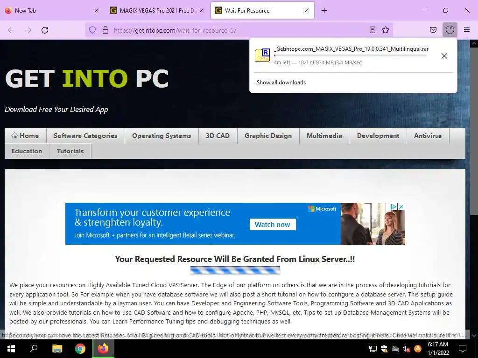Viewport: 478px width, 358px height.
Task: Open a new tab with plus button
Action: pyautogui.click(x=324, y=11)
